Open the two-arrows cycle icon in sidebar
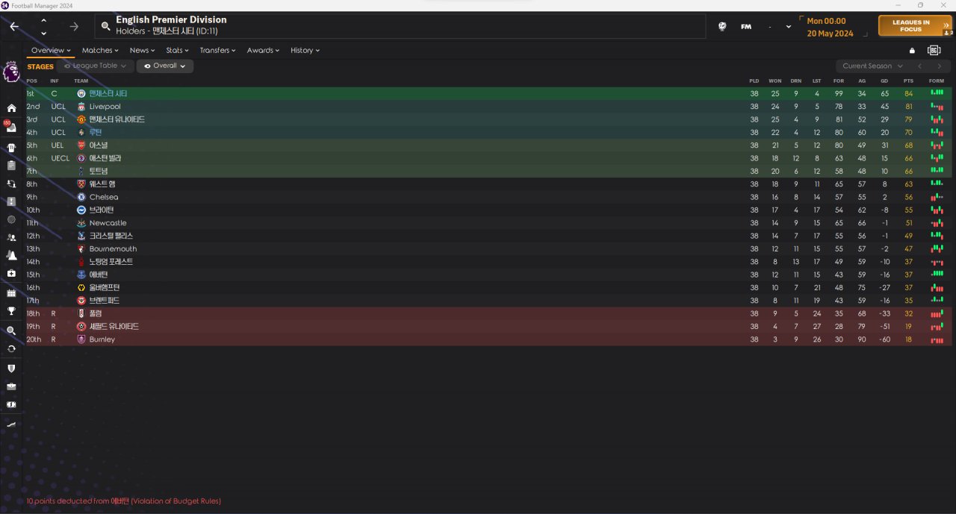The height and width of the screenshot is (514, 956). point(11,184)
